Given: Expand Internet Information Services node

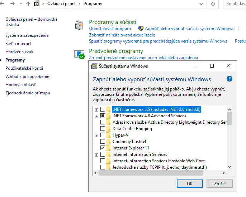Looking at the screenshot, I should [x=97, y=155].
